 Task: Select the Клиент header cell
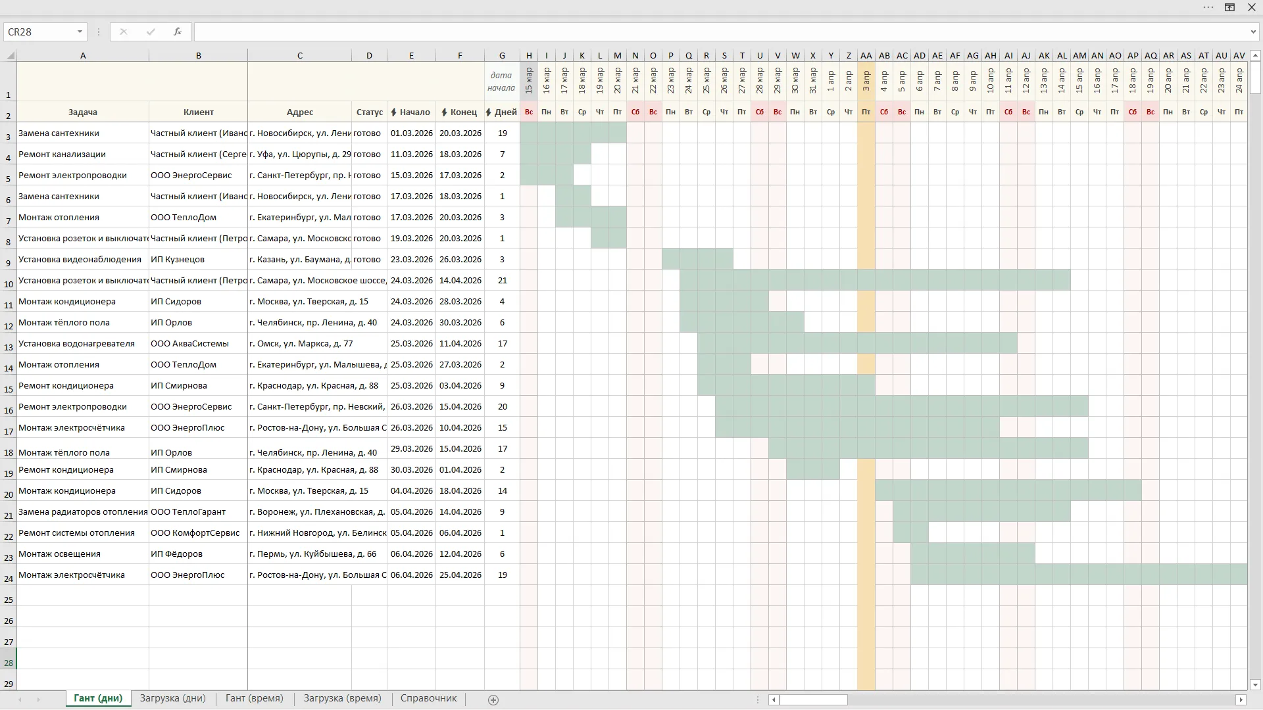tap(199, 112)
